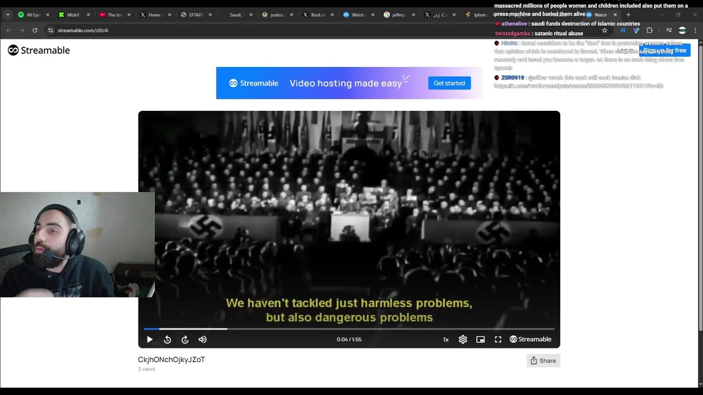Viewport: 703px width, 395px height.
Task: Click the webcam overlay of streamer
Action: (77, 245)
